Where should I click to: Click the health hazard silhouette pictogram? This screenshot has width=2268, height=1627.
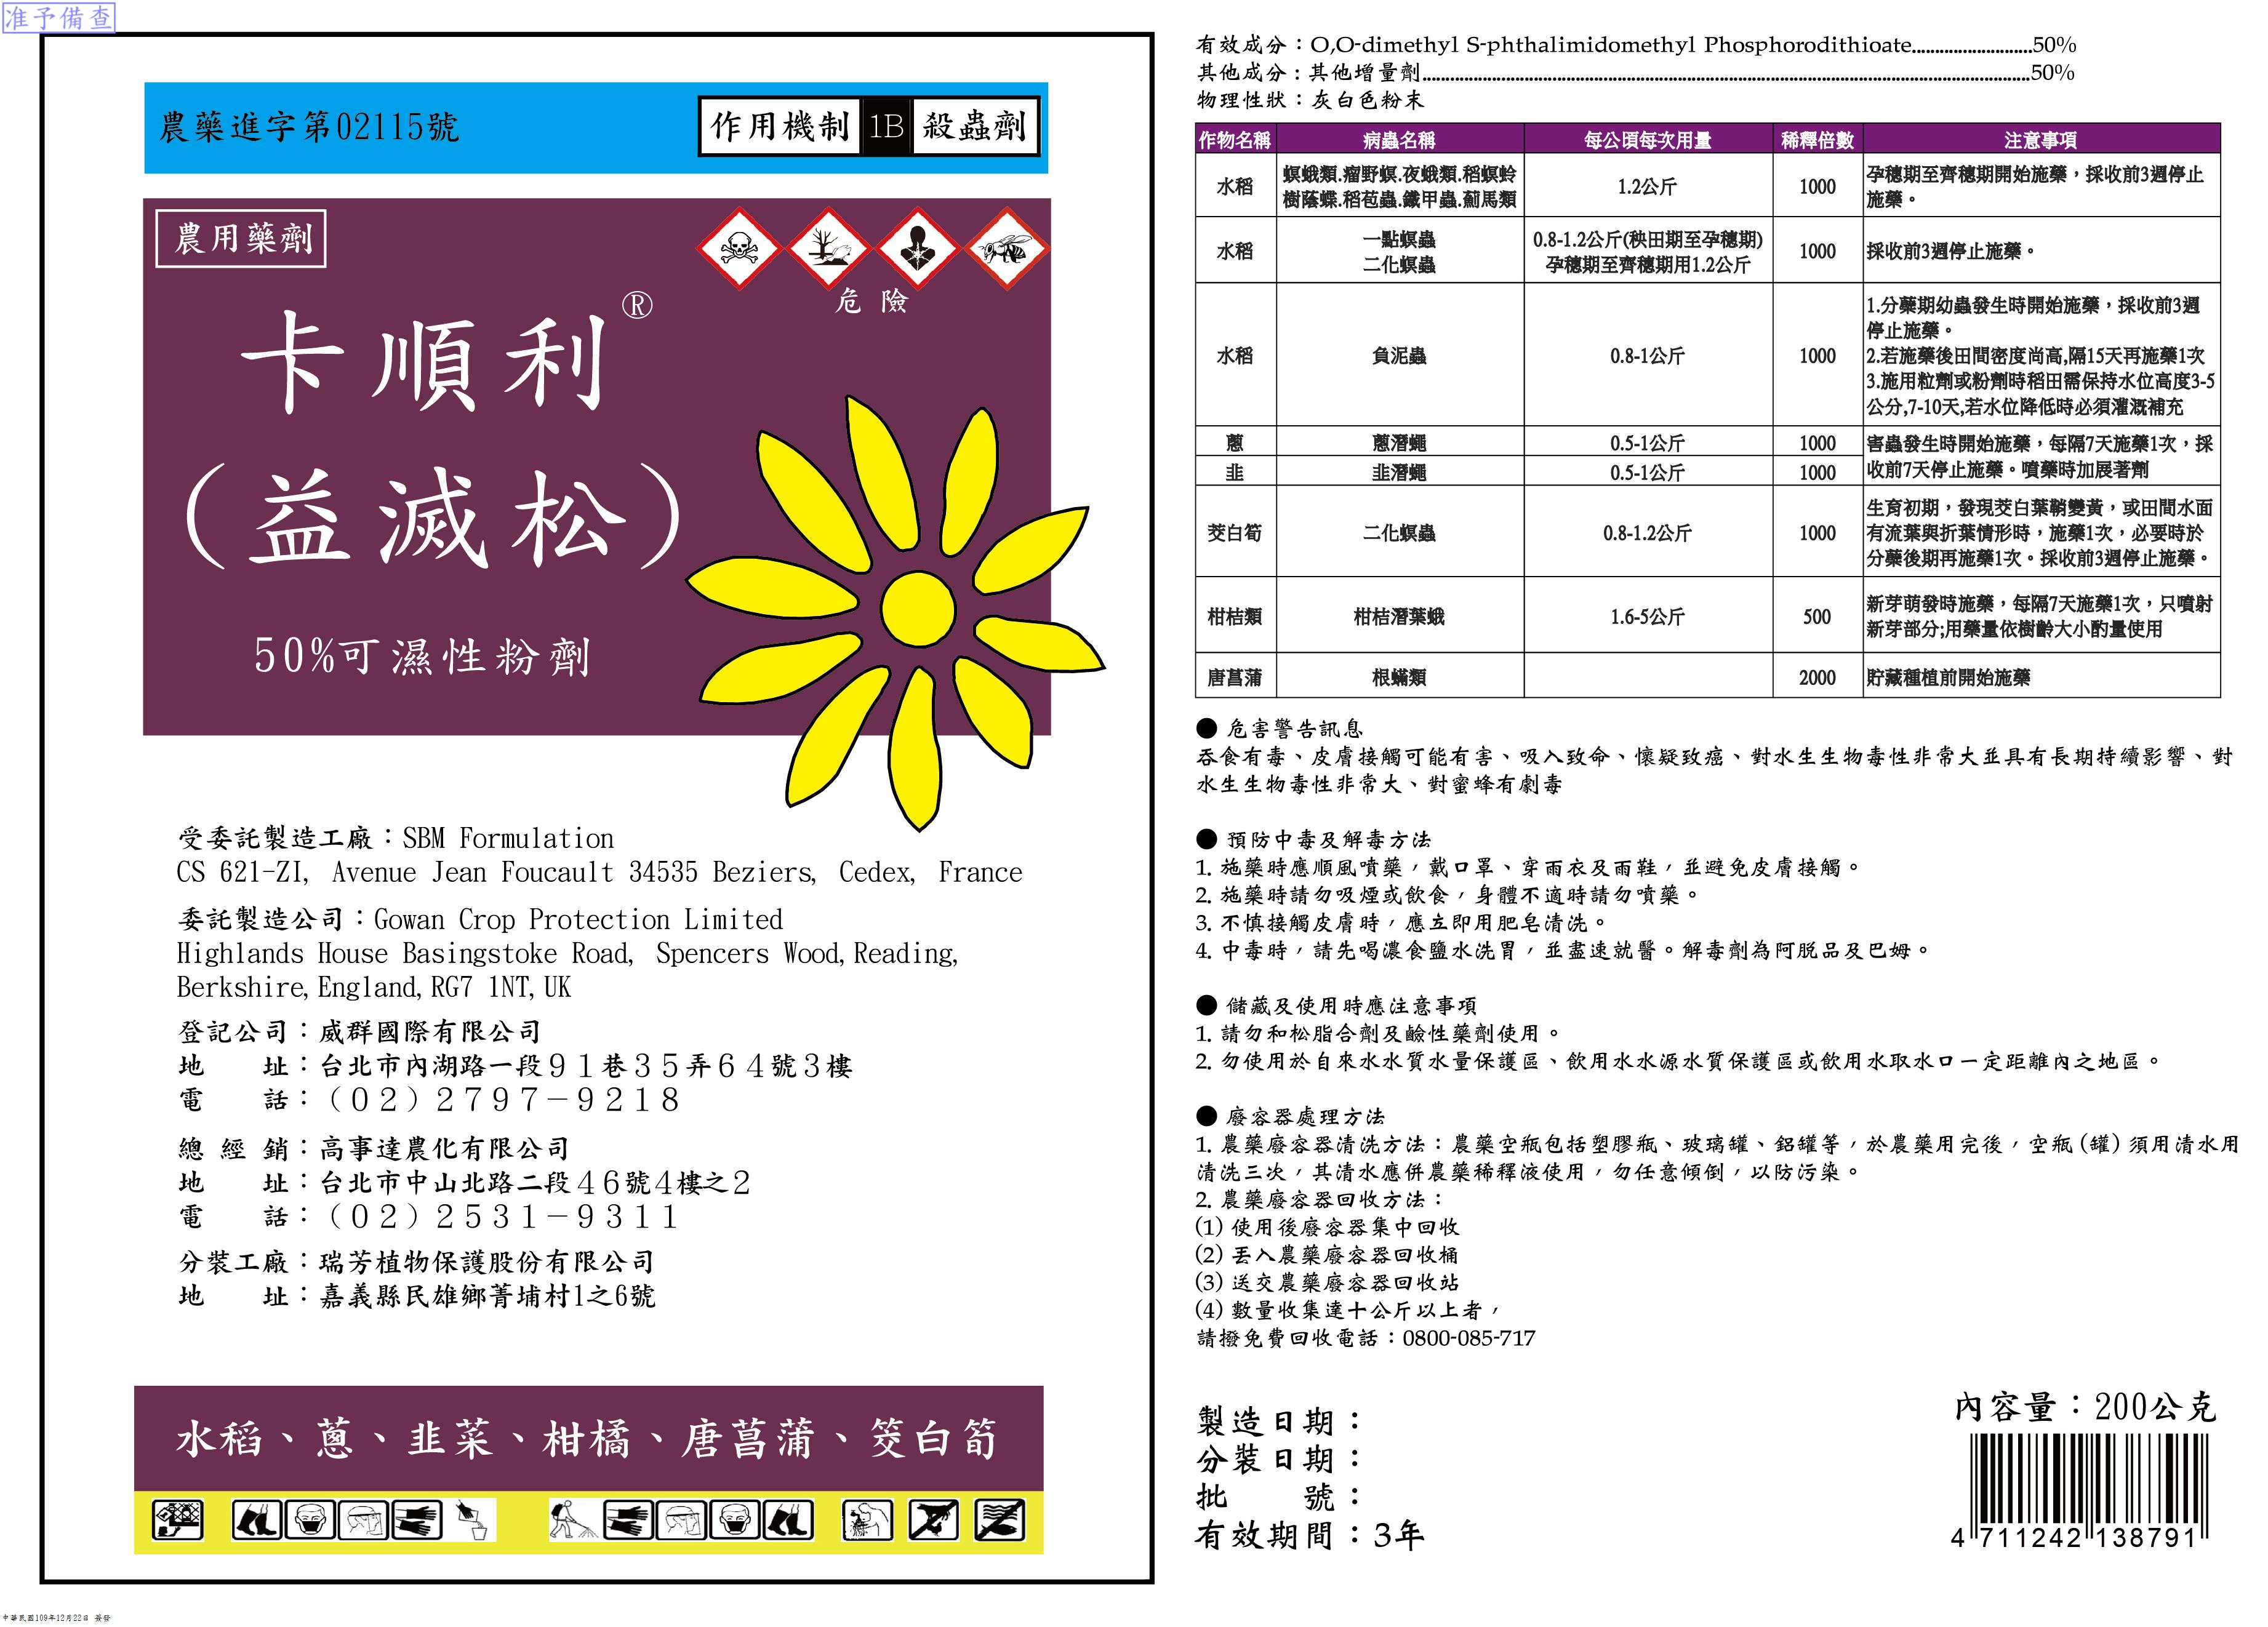point(918,249)
